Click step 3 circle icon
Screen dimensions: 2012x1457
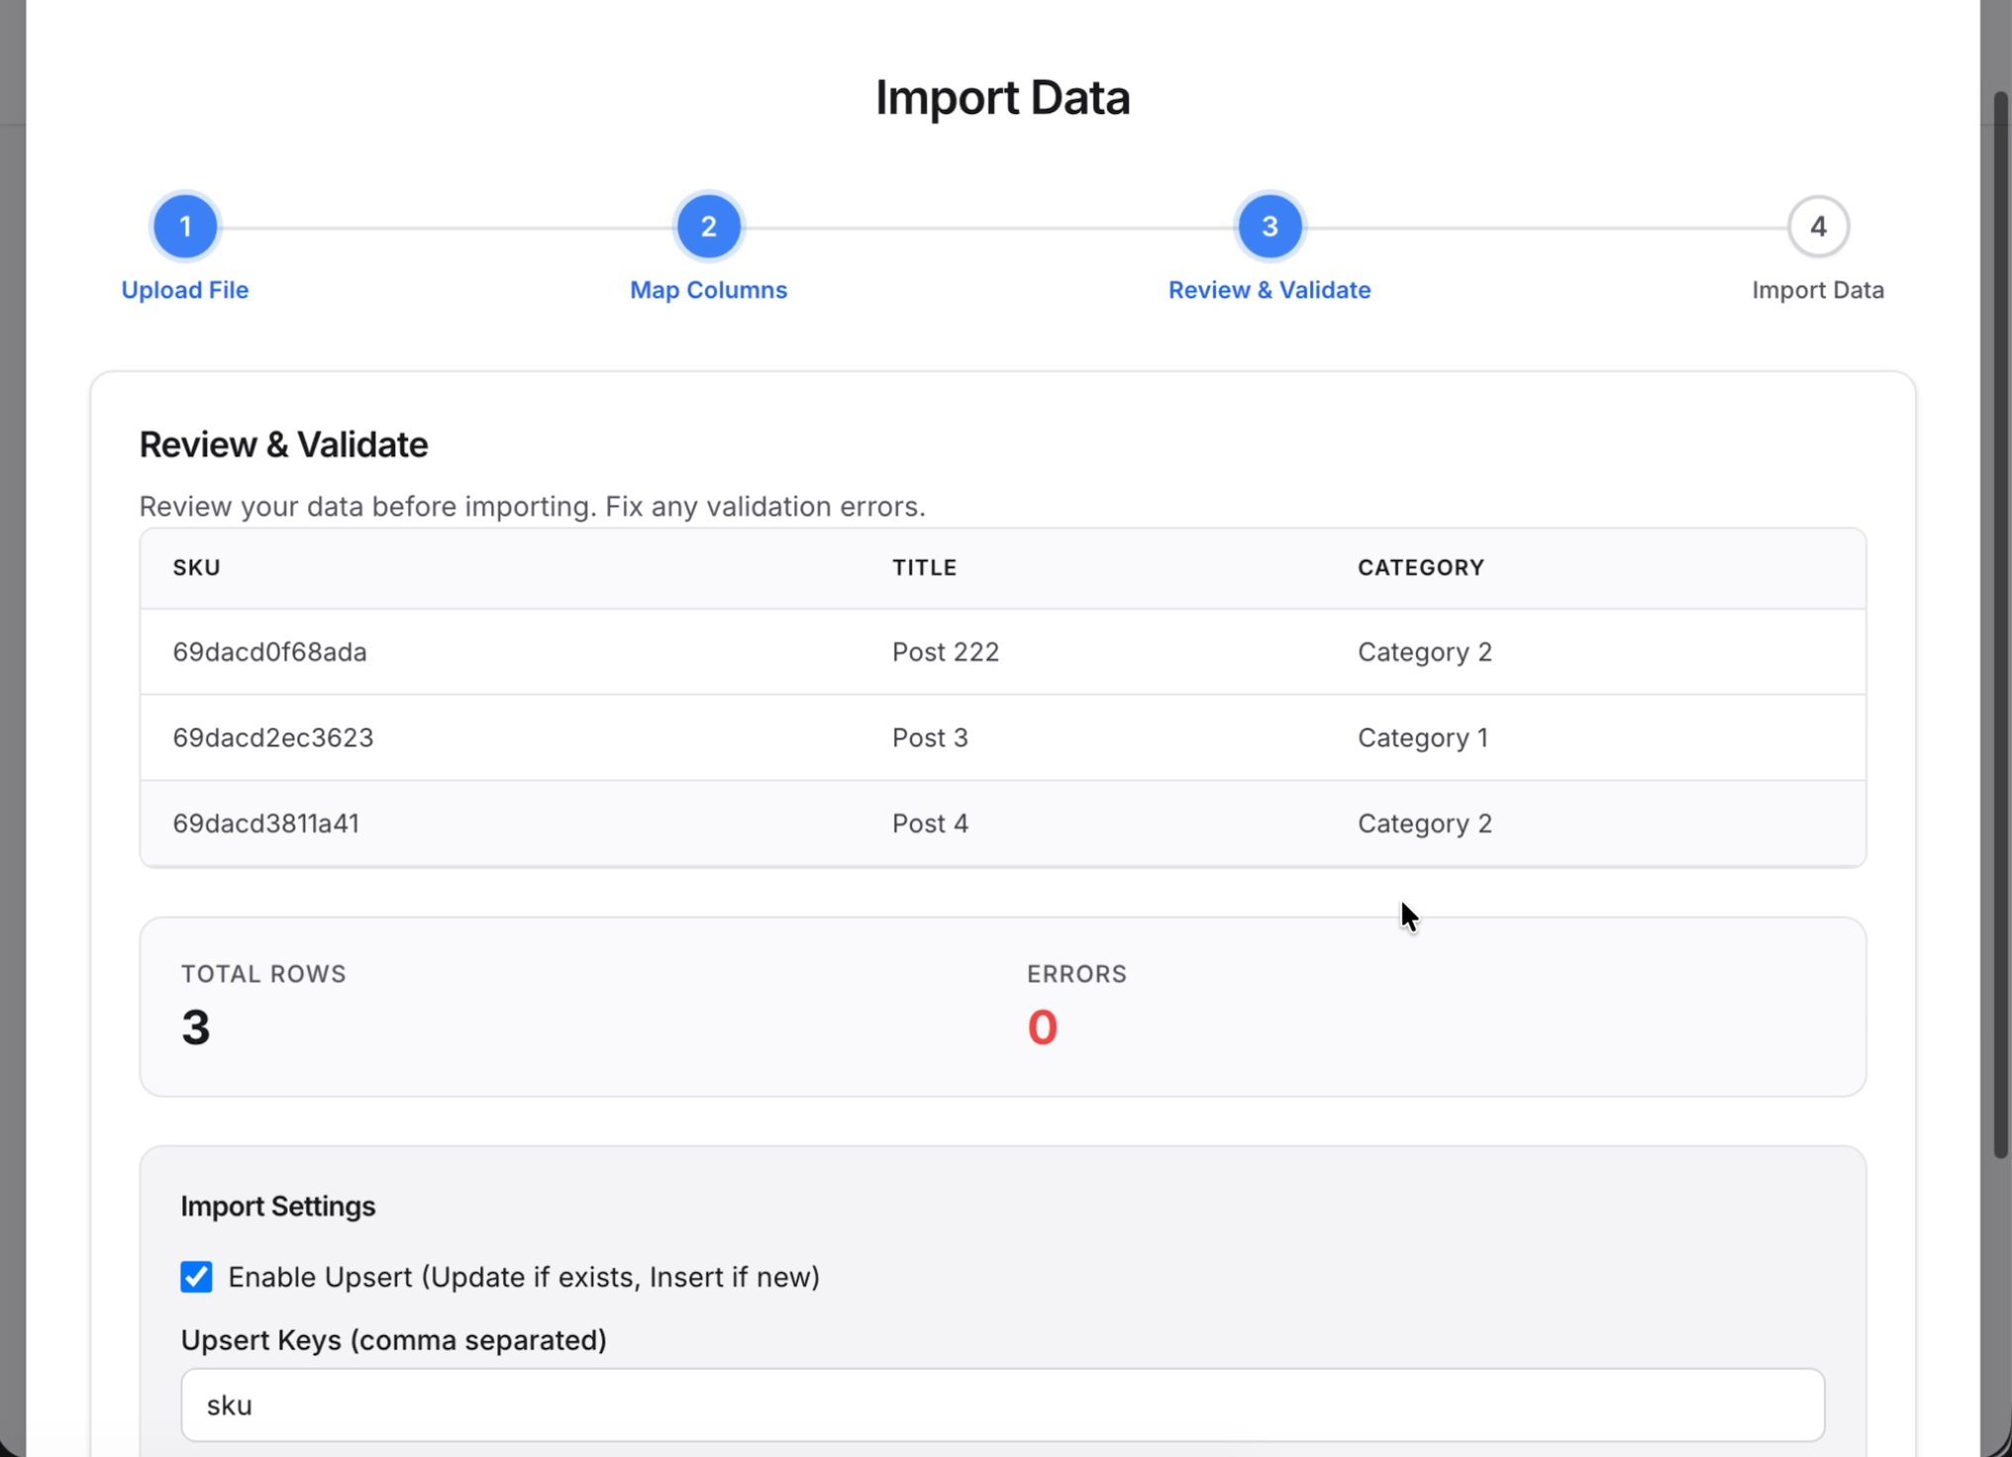[1269, 227]
